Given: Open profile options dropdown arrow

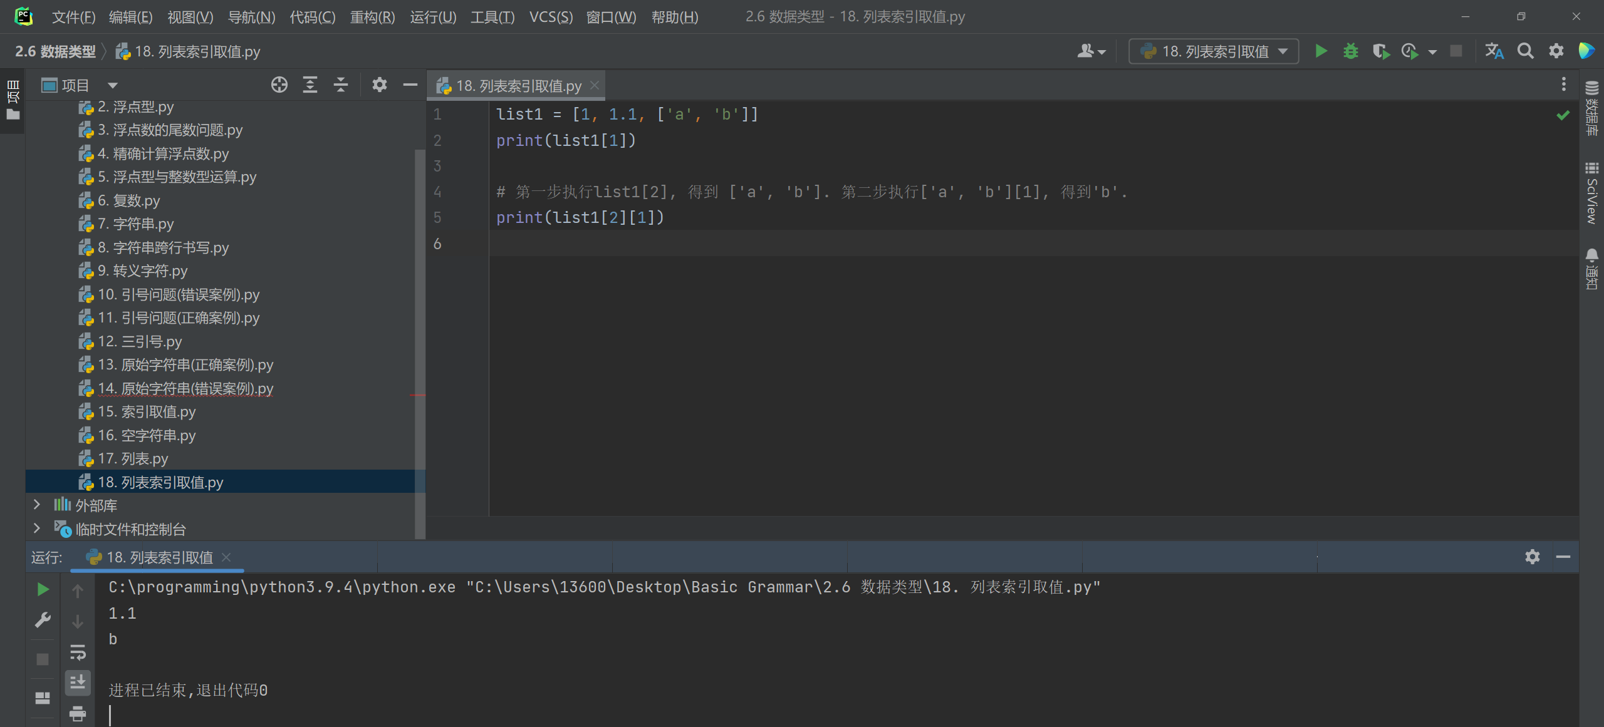Looking at the screenshot, I should point(1432,52).
